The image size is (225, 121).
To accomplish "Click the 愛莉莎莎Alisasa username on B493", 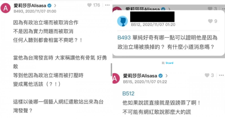I will coord(30,6).
